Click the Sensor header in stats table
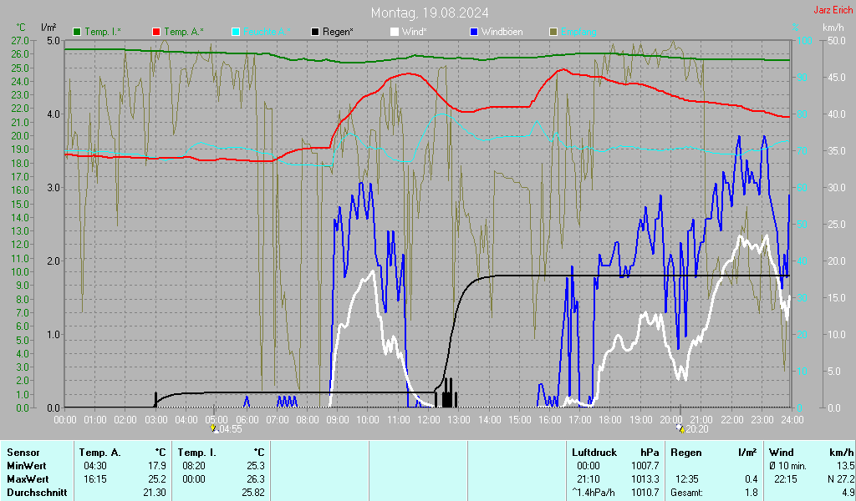 click(x=23, y=452)
